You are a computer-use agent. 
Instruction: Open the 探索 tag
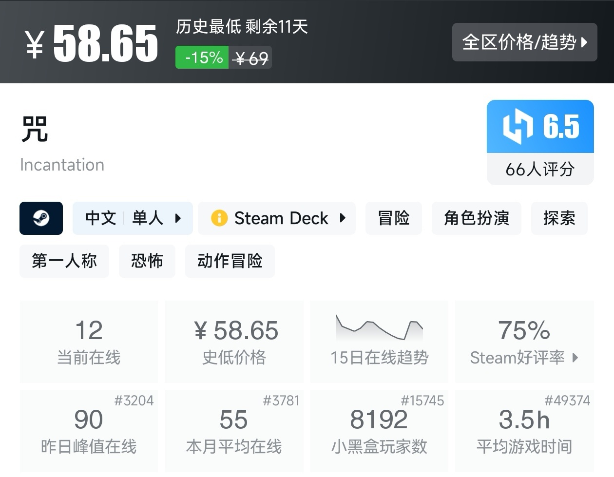pyautogui.click(x=559, y=218)
